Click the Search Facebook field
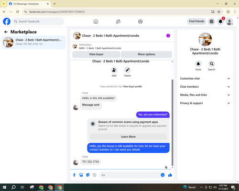 [x=38, y=21]
